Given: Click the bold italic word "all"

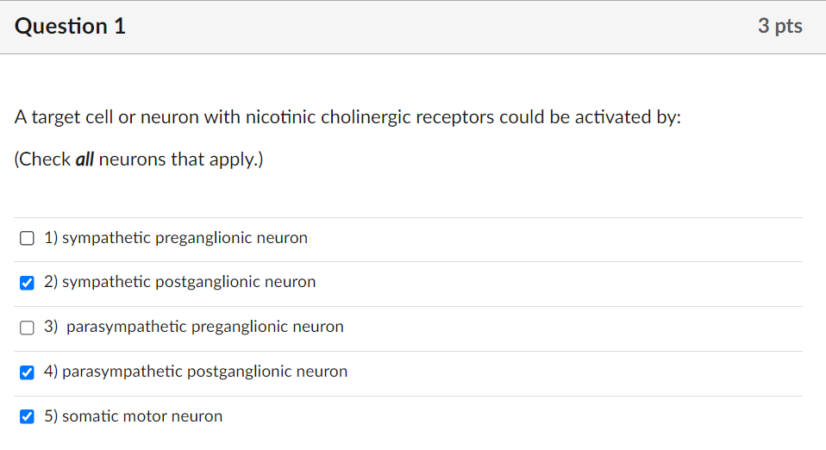Looking at the screenshot, I should pos(84,159).
